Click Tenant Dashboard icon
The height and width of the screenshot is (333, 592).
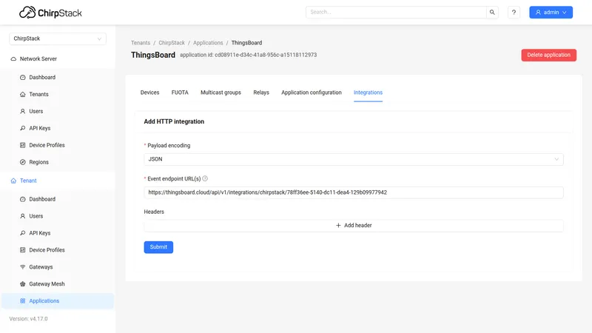click(23, 199)
